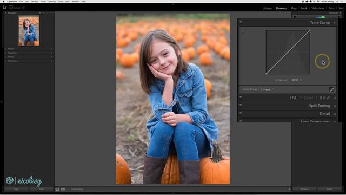Viewport: 346px width, 195px height.
Task: Click the main photo of the girl
Action: coord(173,99)
